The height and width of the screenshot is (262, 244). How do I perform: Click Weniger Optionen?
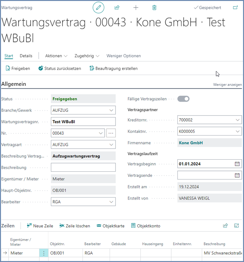click(x=124, y=56)
